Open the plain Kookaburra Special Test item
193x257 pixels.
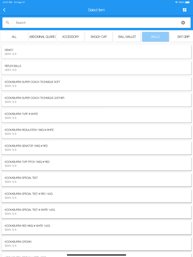point(96,180)
